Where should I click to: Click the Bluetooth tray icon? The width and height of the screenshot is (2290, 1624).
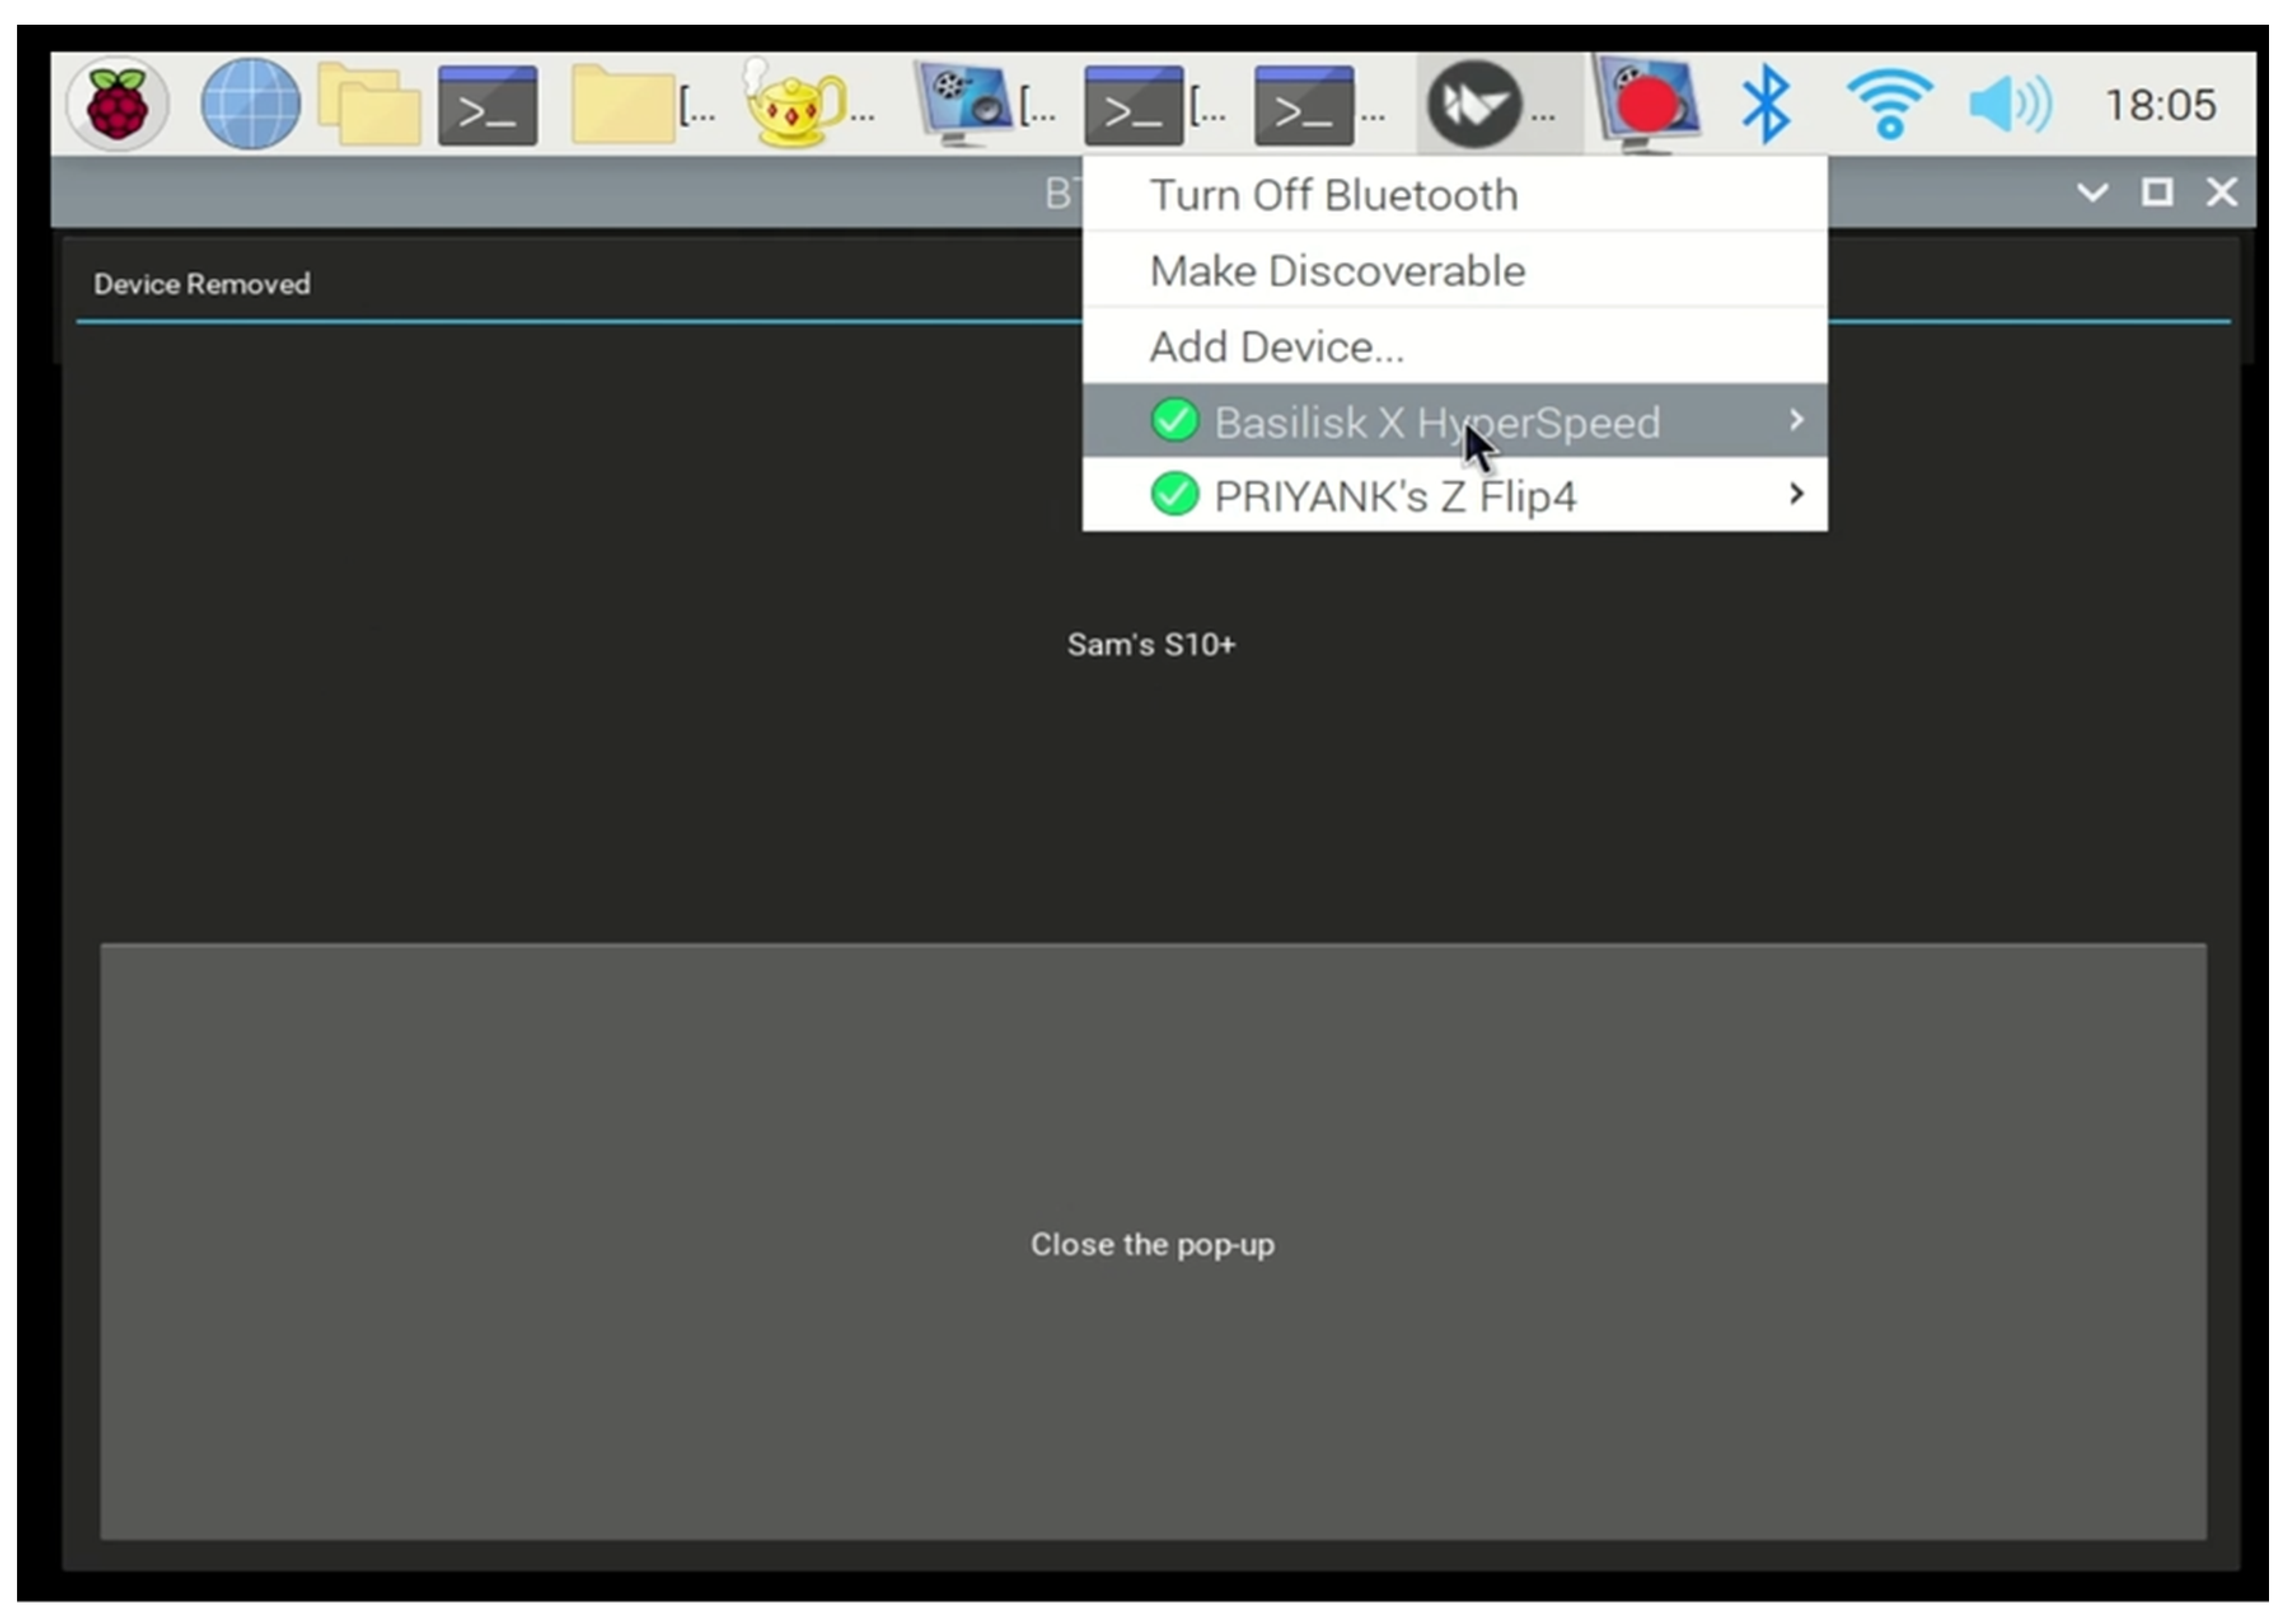1766,104
